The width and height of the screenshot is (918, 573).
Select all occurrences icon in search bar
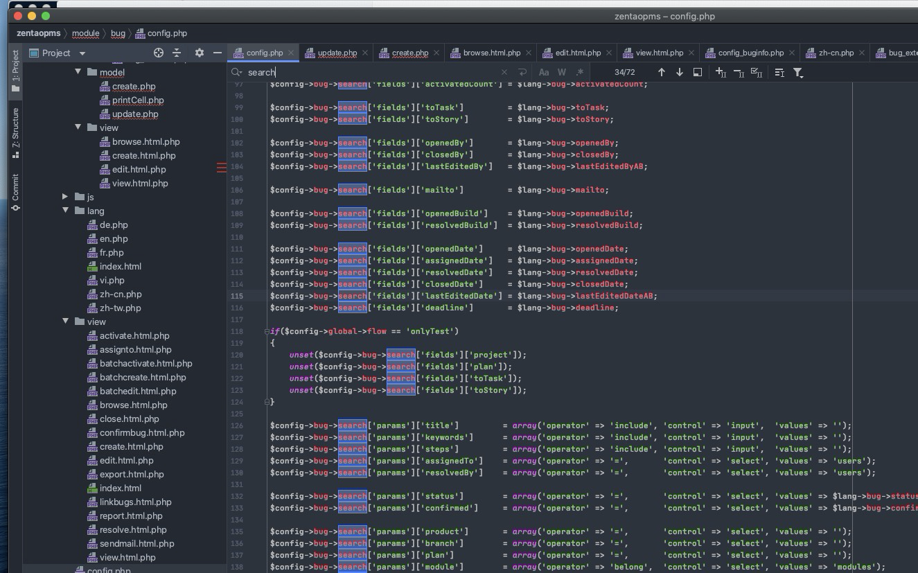(757, 72)
